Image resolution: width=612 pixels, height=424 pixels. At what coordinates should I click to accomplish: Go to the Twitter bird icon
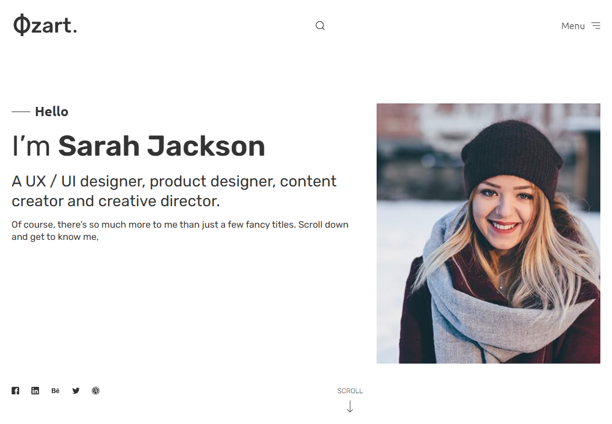click(x=76, y=391)
